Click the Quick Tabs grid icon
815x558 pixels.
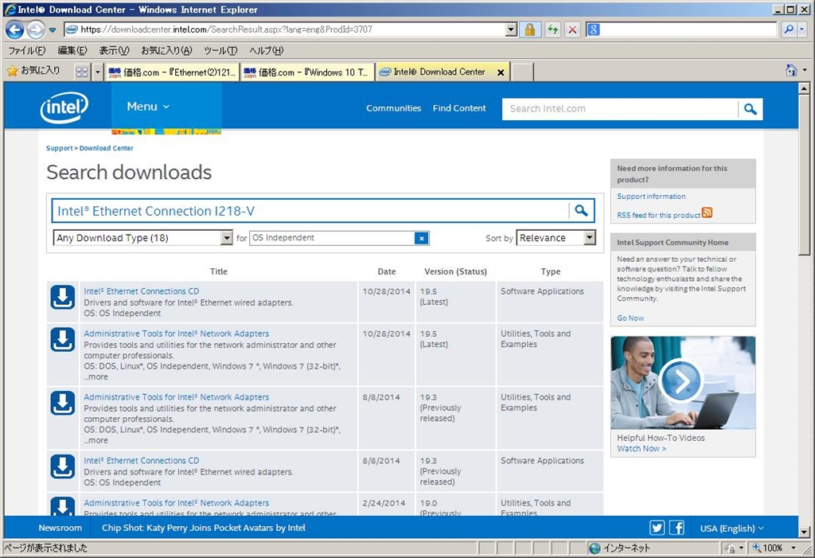[x=82, y=72]
